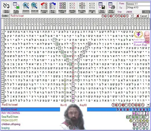The image size is (151, 131).
Task: Open the Codes dropdown arrow
Action: tap(132, 16)
